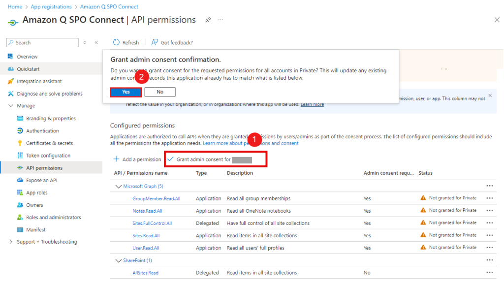The height and width of the screenshot is (286, 504).
Task: Expand the Support + Troubleshooting section
Action: (x=11, y=242)
